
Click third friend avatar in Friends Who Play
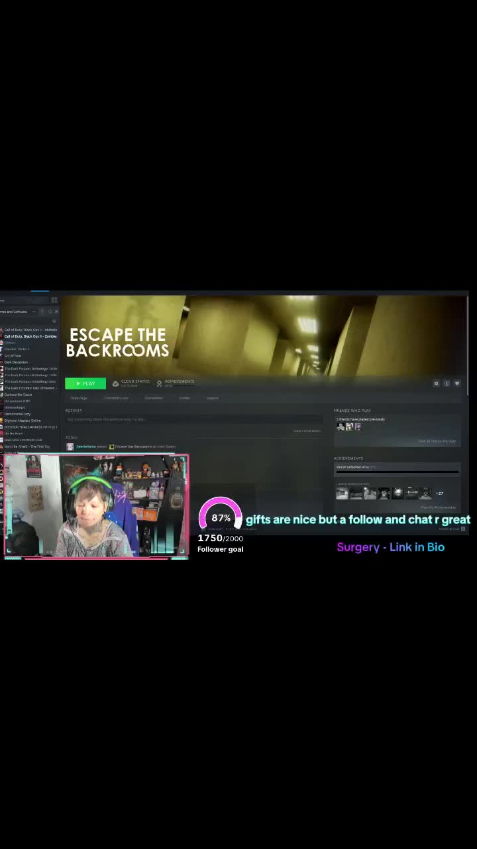[358, 426]
